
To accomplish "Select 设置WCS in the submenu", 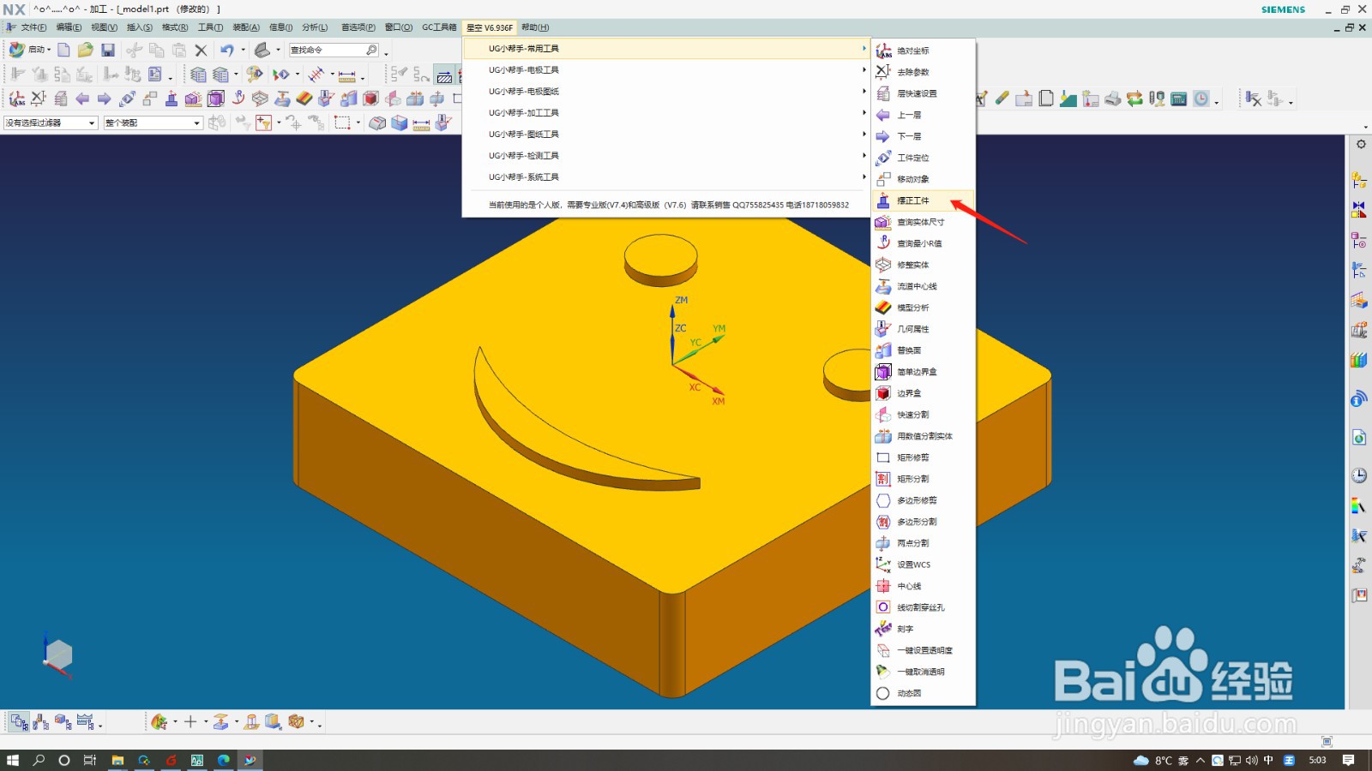I will click(x=923, y=565).
